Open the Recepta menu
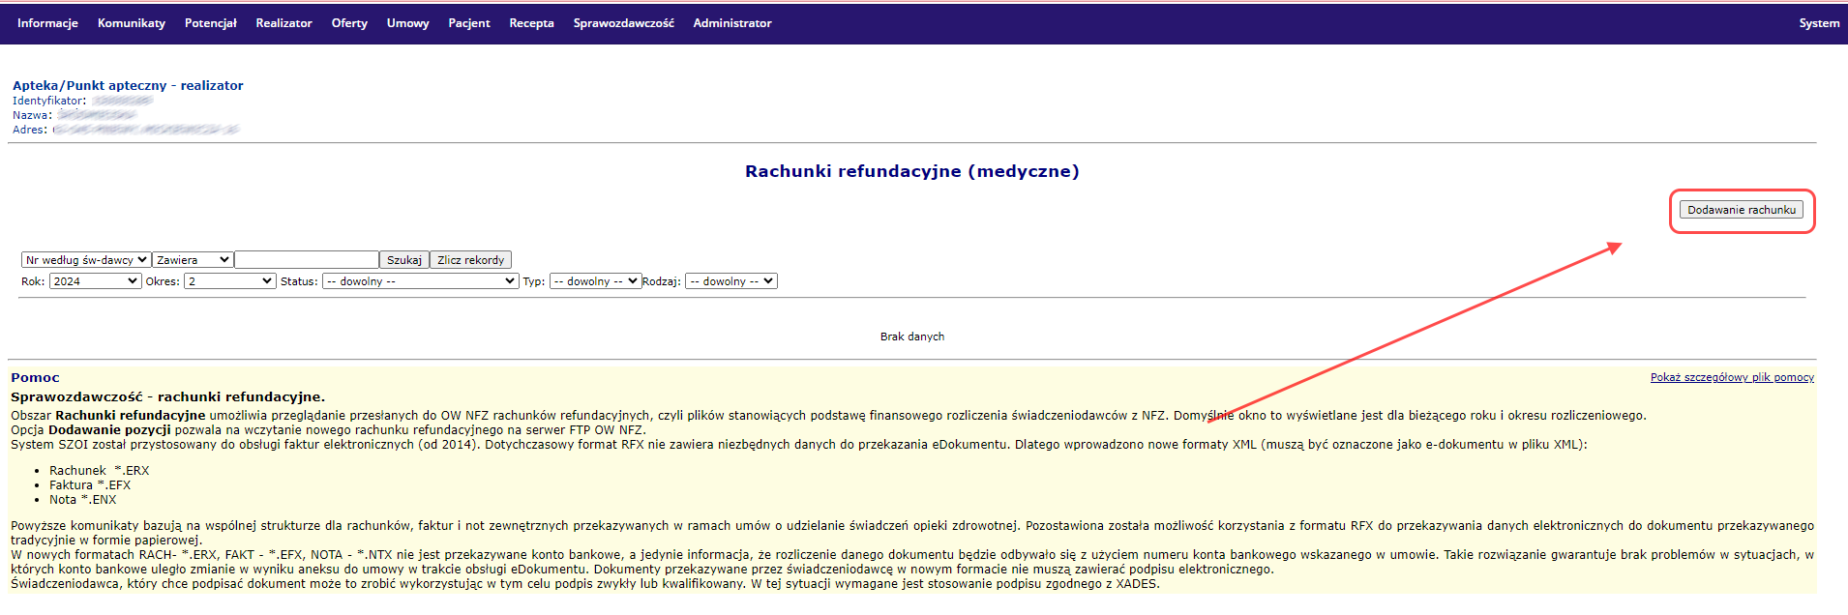Image resolution: width=1848 pixels, height=615 pixels. pyautogui.click(x=531, y=23)
